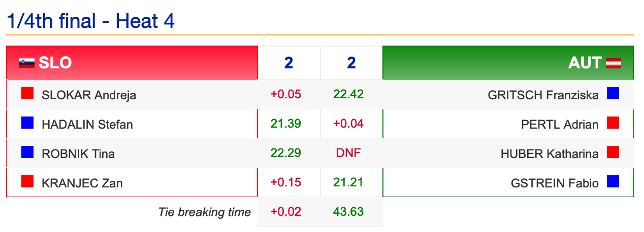This screenshot has height=232, width=644.
Task: Click the blue course square beside ROBNIK Tina
Action: pos(27,152)
